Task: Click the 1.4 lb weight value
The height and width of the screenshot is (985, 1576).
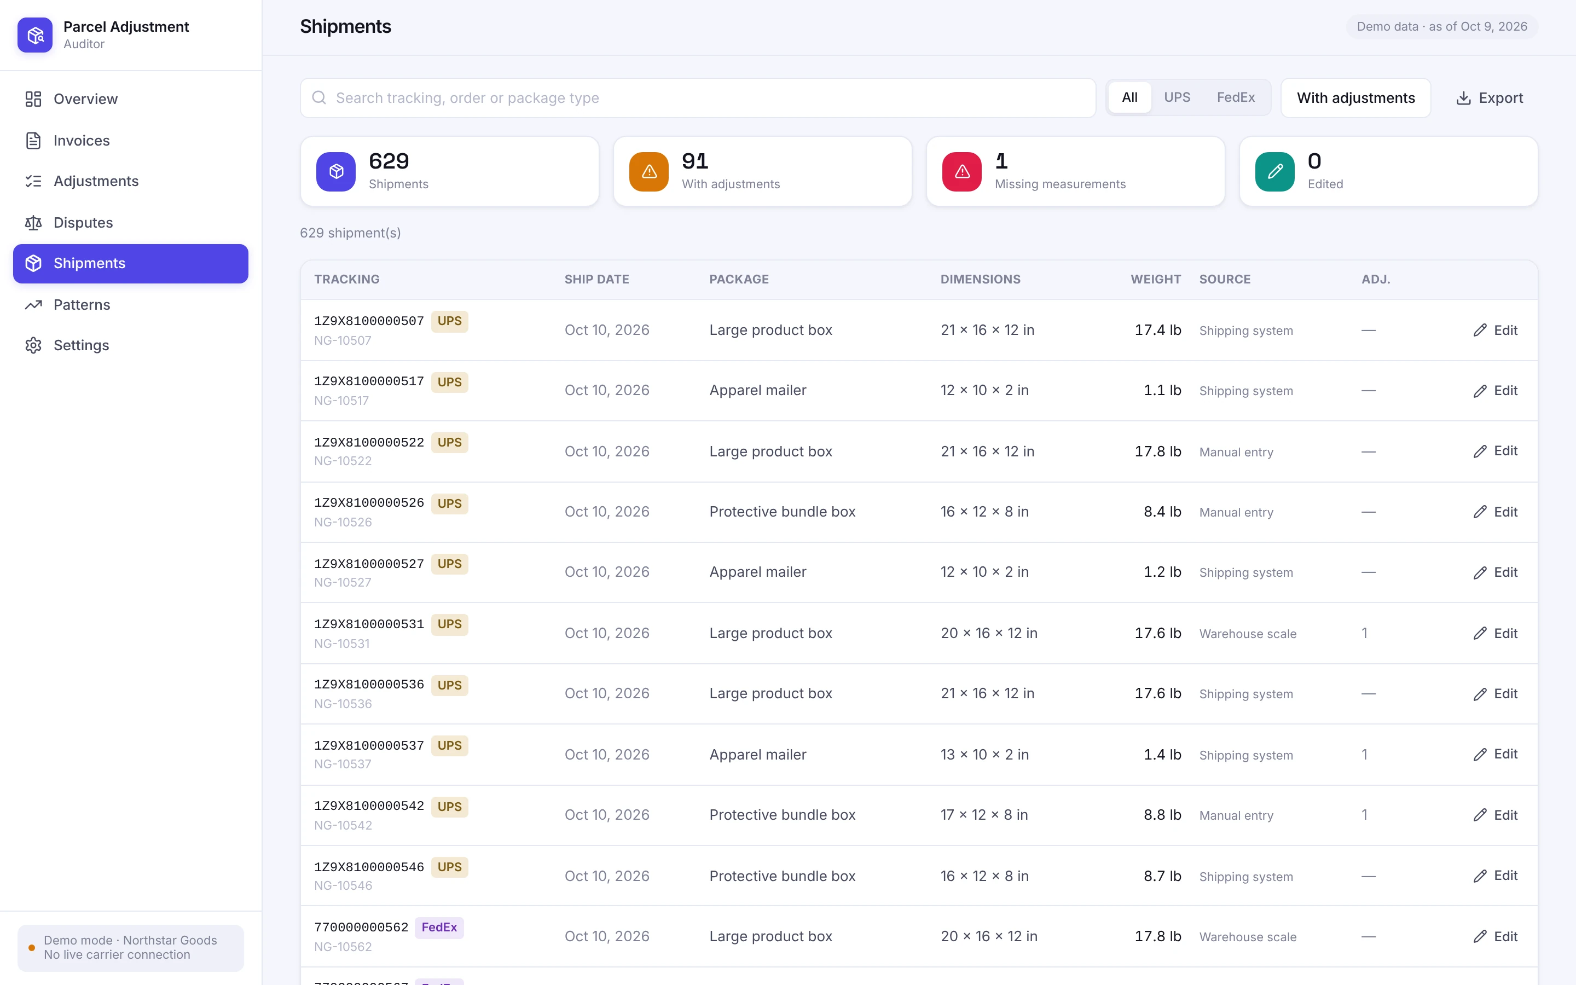Action: click(x=1162, y=755)
